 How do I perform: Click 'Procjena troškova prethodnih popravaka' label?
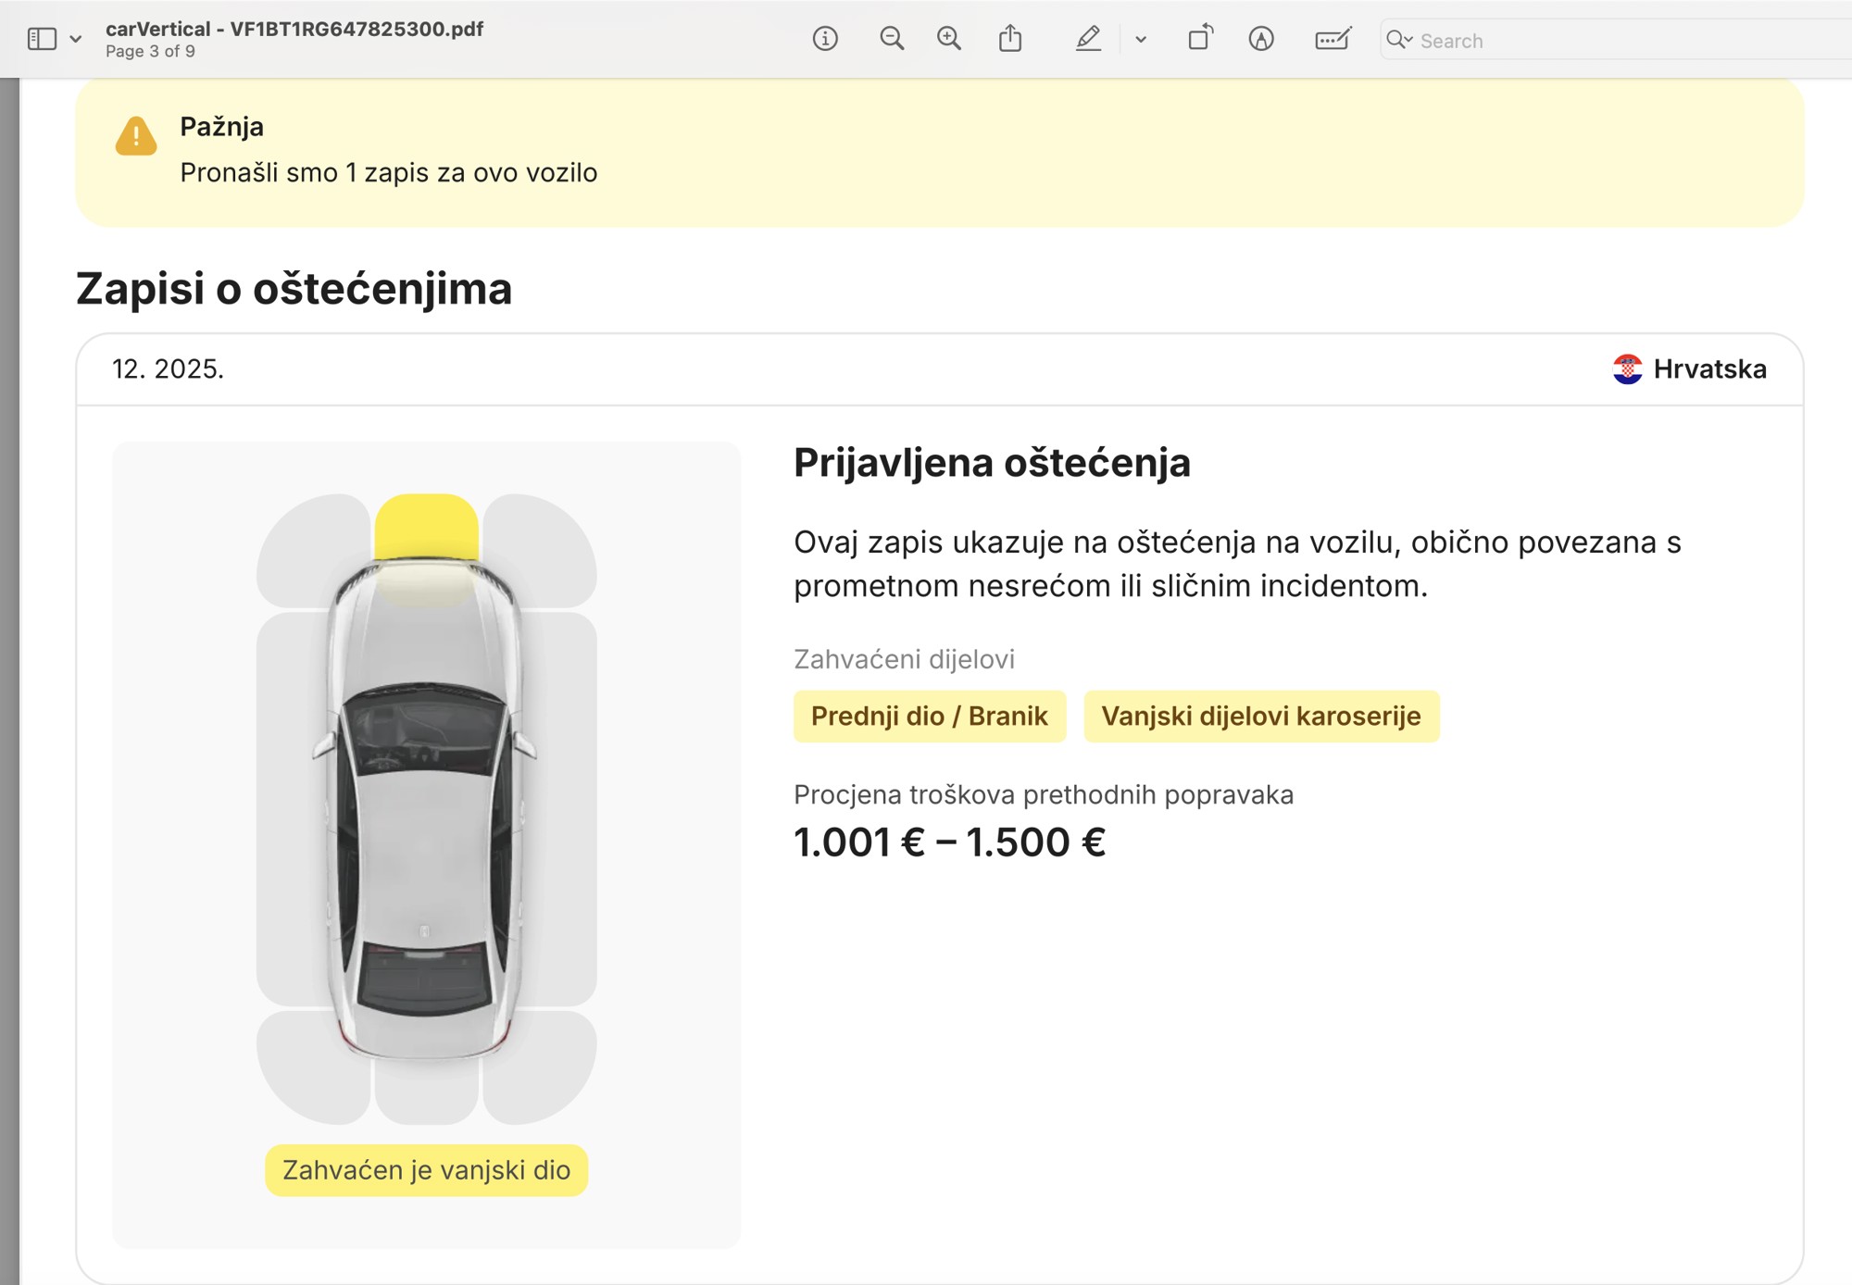point(1044,795)
